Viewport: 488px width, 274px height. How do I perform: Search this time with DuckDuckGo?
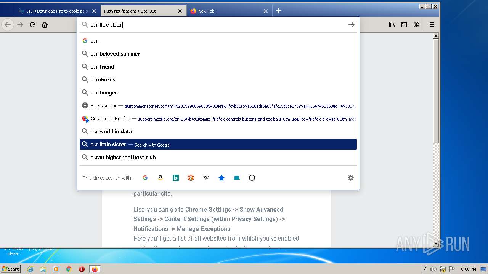pos(191,178)
